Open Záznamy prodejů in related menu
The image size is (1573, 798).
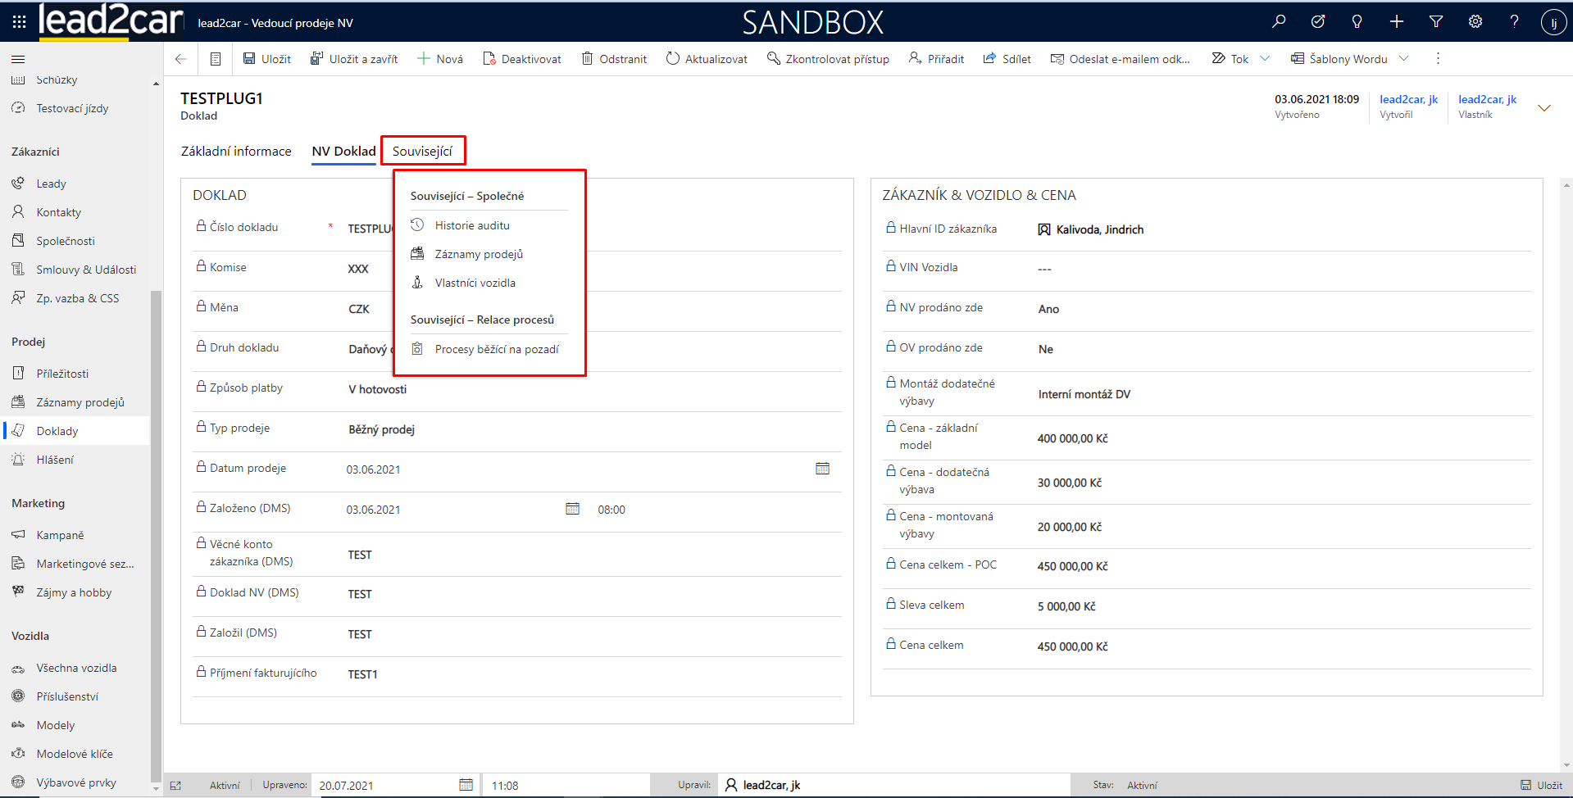pyautogui.click(x=479, y=254)
